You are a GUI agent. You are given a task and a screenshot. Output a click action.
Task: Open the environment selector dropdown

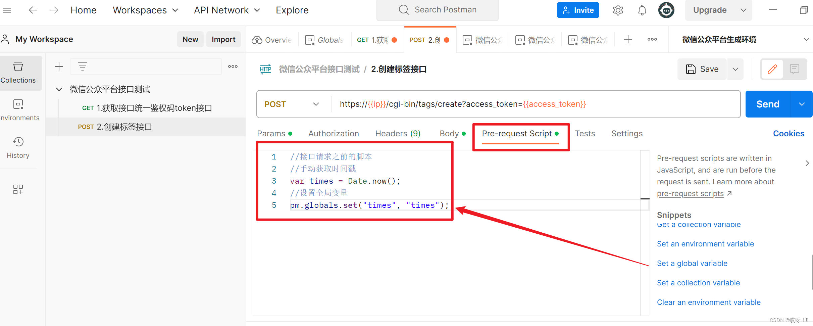coord(806,40)
